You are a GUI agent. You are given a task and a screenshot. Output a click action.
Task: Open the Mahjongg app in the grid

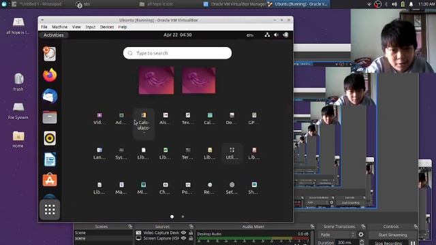[121, 188]
